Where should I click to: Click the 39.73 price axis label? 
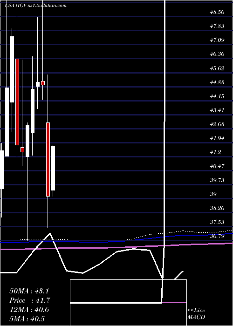[x=217, y=180]
